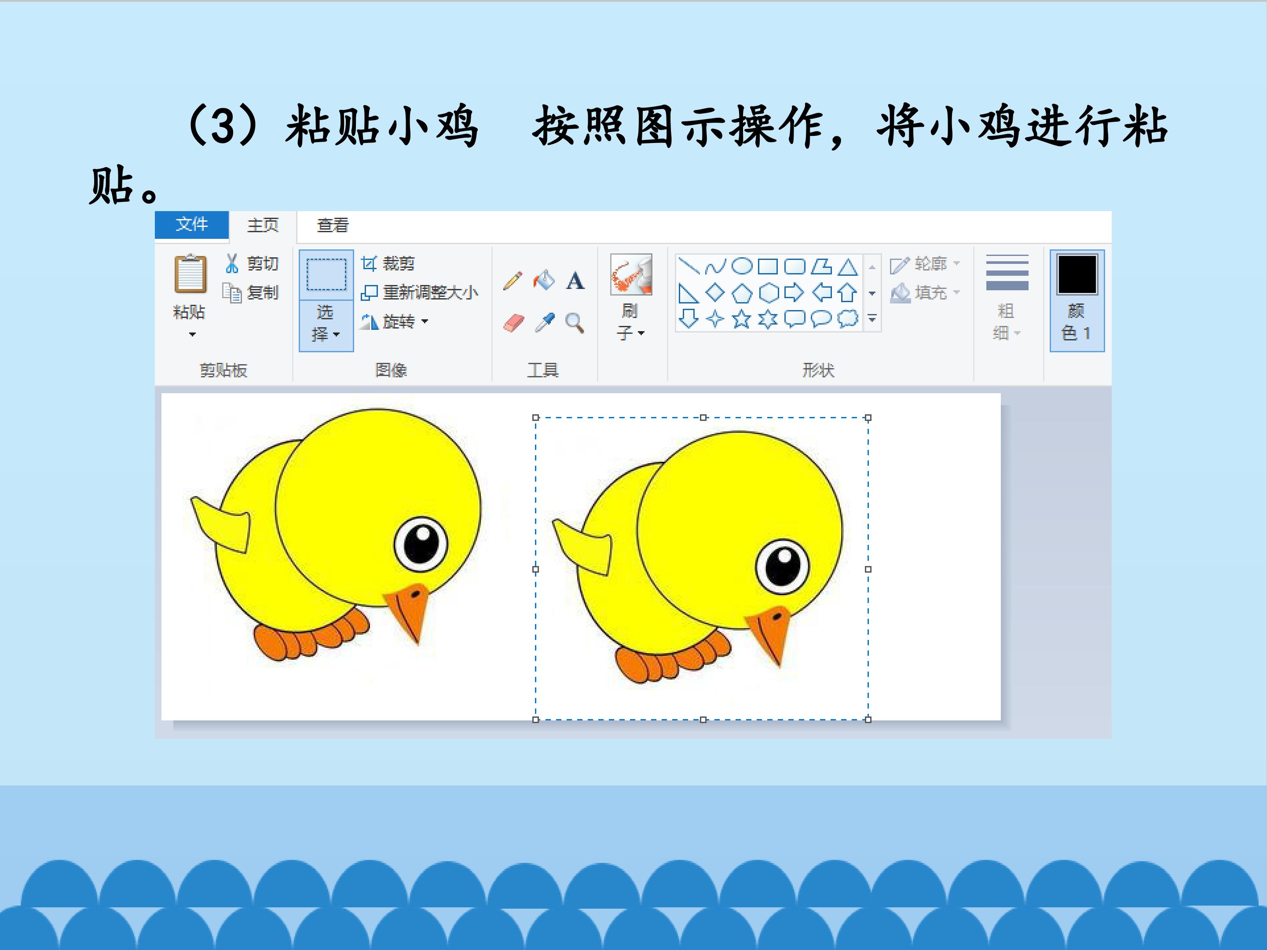
Task: Select the Rounded rectangle callout shape
Action: (795, 318)
